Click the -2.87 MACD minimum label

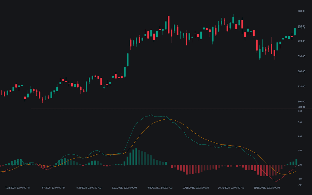[x=300, y=185]
